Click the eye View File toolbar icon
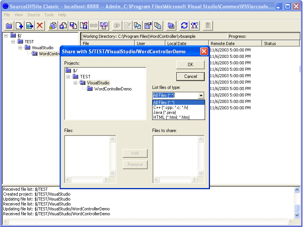 pyautogui.click(x=117, y=26)
